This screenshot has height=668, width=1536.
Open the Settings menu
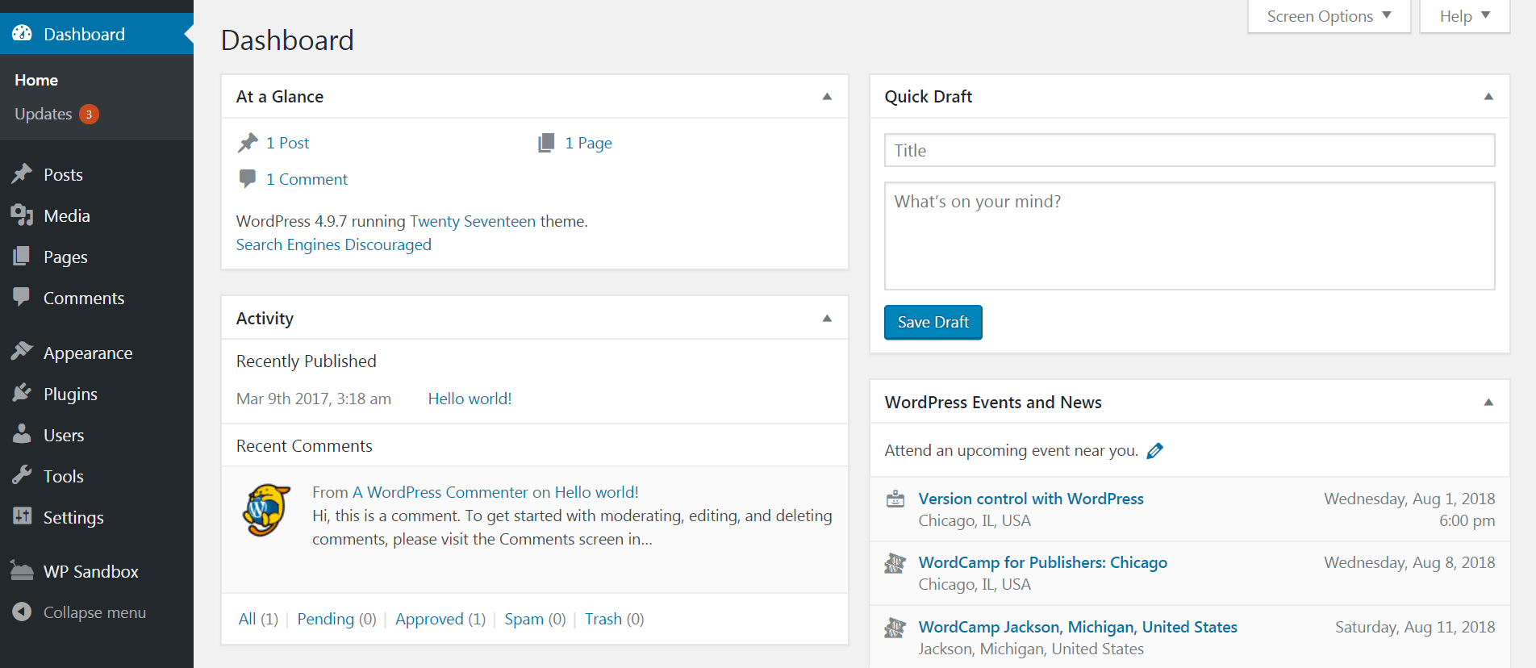(x=97, y=517)
